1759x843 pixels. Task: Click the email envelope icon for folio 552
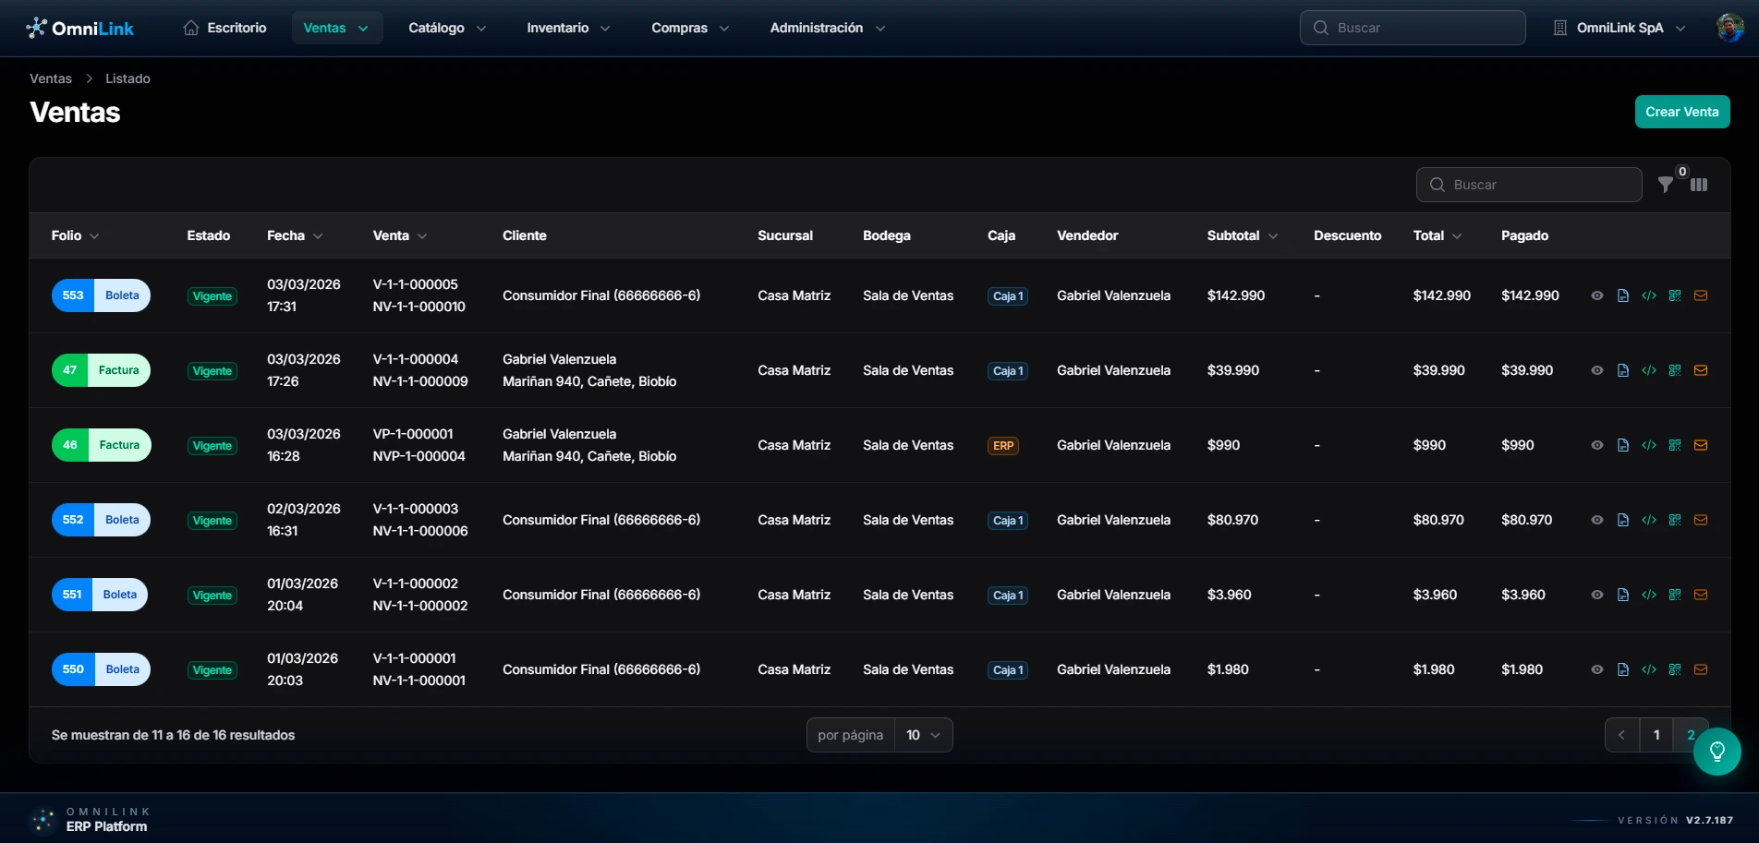(1701, 520)
